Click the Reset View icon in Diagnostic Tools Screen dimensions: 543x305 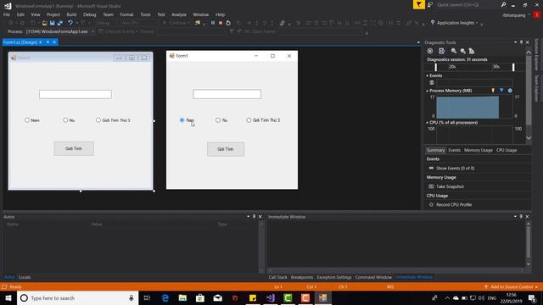[x=472, y=51]
